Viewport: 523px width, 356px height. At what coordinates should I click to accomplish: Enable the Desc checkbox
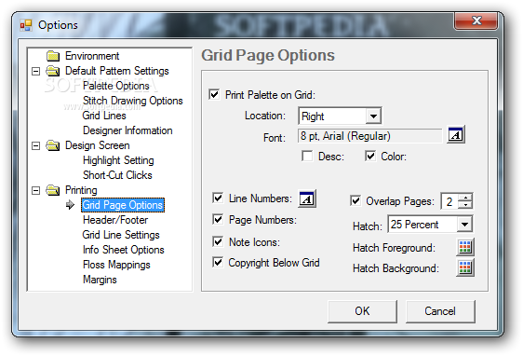[307, 156]
